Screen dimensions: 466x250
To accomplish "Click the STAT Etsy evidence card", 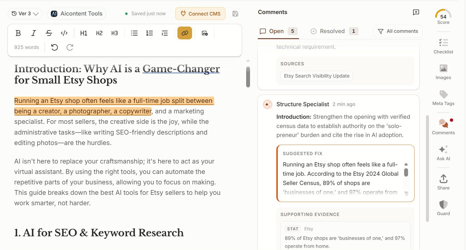I will (345, 236).
